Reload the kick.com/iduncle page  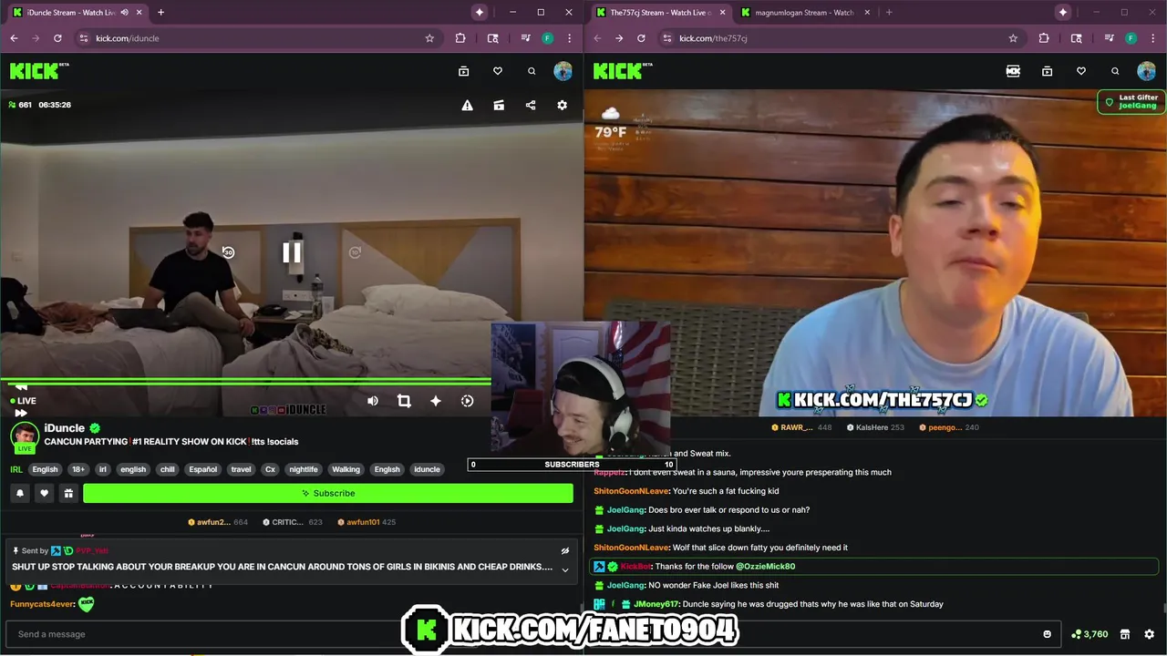tap(57, 38)
